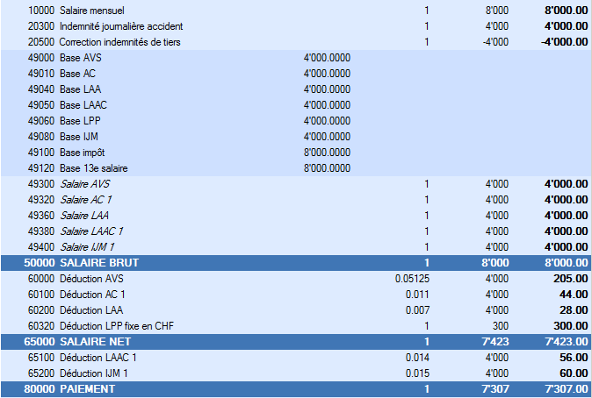
Task: Click the 205.00 AVS deduction amount
Action: pos(571,279)
